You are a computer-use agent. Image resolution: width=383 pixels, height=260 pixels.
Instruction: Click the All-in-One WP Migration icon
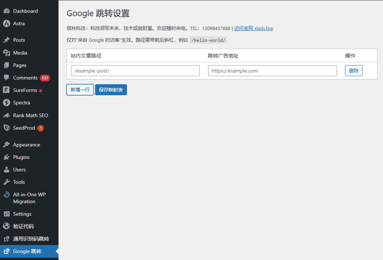tap(7, 195)
